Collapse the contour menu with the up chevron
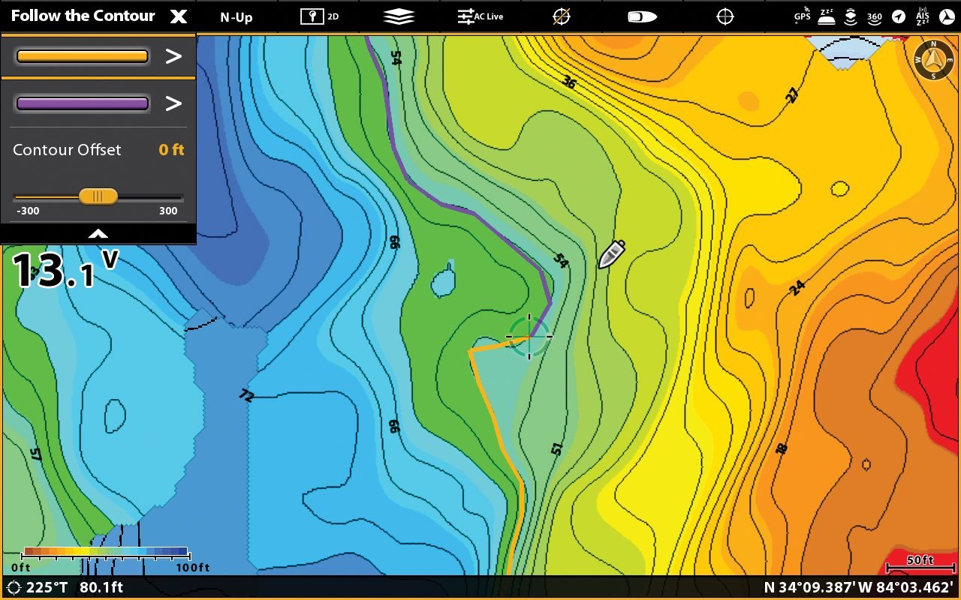 98,233
